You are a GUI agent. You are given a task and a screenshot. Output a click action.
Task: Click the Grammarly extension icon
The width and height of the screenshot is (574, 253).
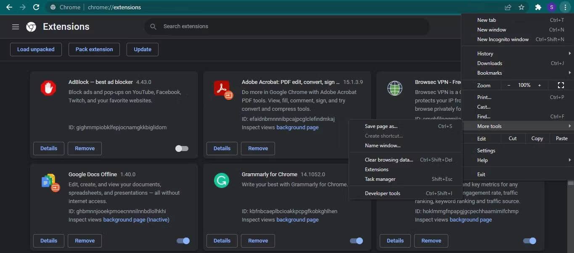click(x=222, y=180)
